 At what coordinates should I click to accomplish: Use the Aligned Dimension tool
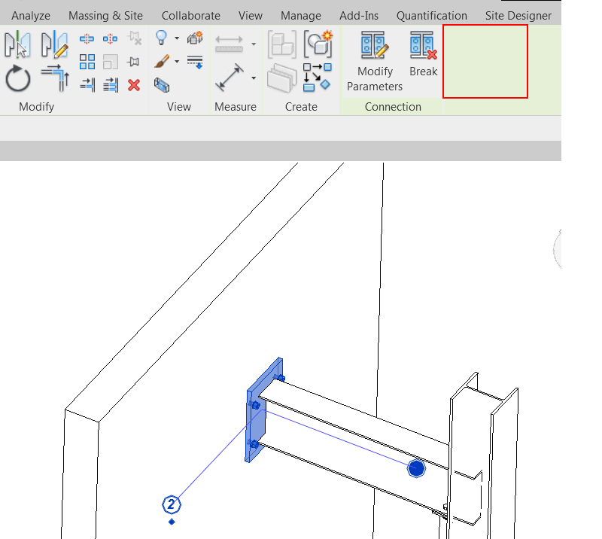point(229,44)
